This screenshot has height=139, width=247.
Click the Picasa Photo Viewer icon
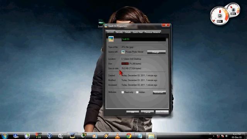(x=123, y=52)
